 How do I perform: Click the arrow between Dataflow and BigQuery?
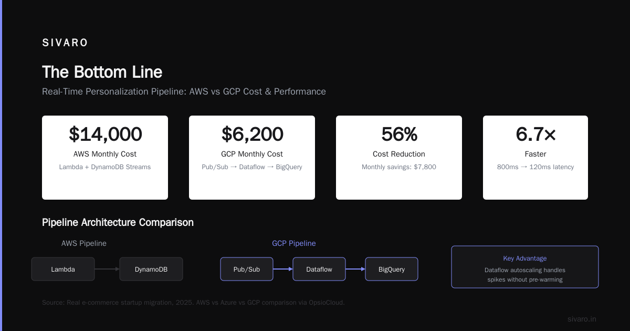click(x=355, y=269)
